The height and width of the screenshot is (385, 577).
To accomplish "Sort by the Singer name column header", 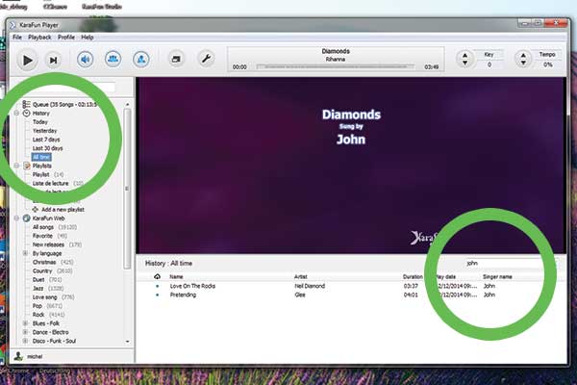I will click(x=497, y=276).
